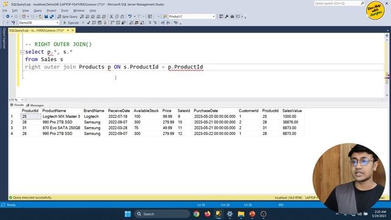The height and width of the screenshot is (220, 391).
Task: Click in the Quick Launch search box
Action: pos(339,3)
